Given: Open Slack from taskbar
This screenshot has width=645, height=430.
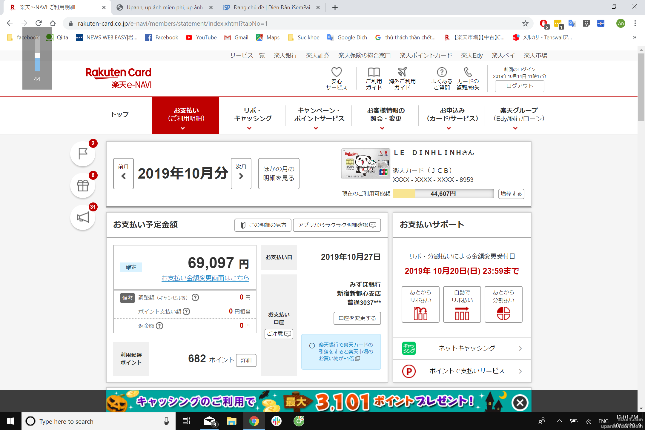Looking at the screenshot, I should point(277,421).
